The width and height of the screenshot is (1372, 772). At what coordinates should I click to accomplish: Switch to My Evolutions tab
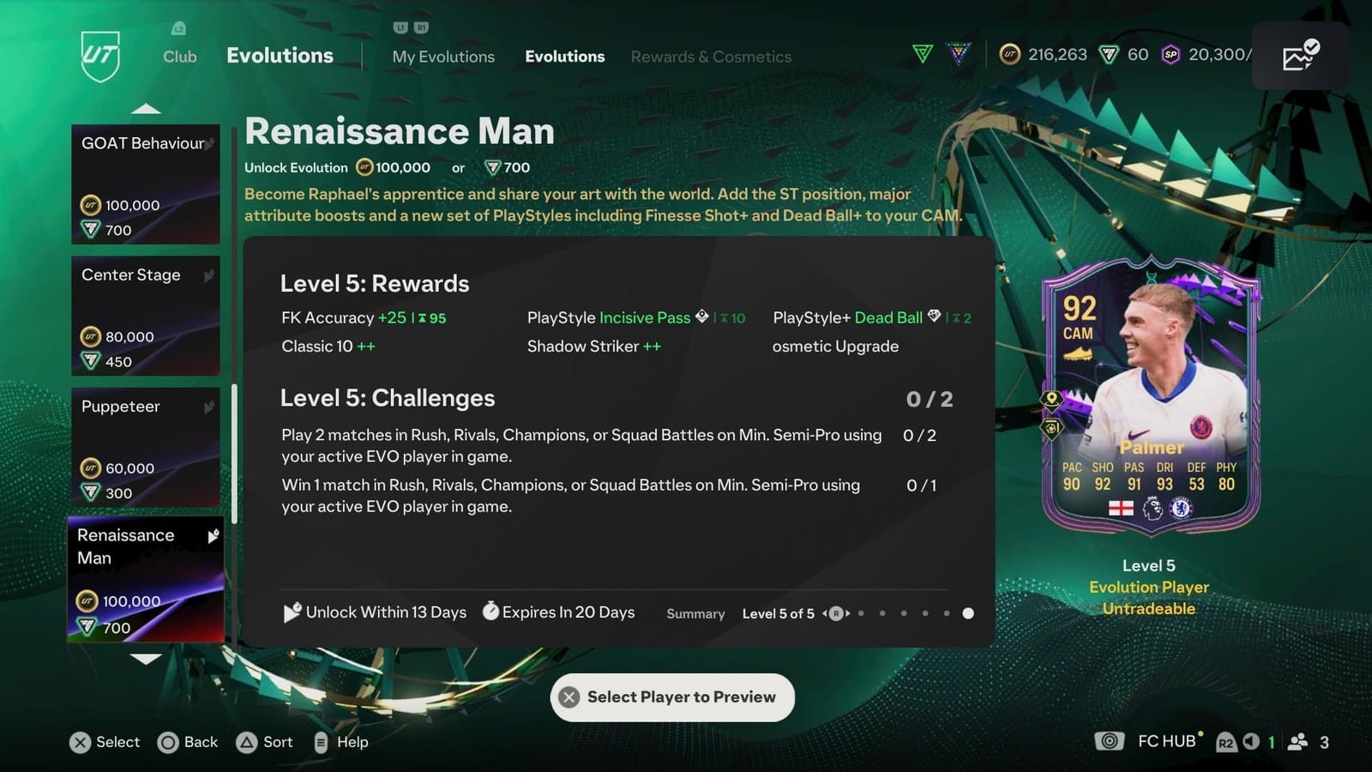[442, 56]
